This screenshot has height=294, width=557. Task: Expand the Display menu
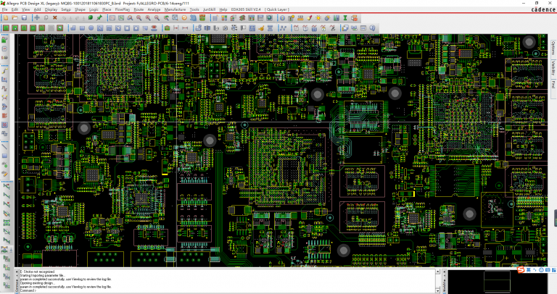point(49,9)
